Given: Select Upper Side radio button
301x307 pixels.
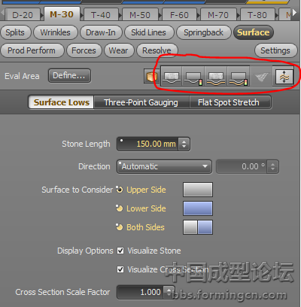Looking at the screenshot, I should click(120, 190).
